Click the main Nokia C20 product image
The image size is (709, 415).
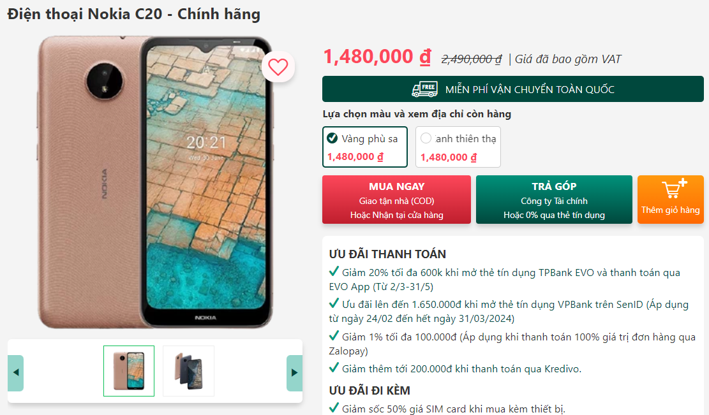click(x=156, y=182)
